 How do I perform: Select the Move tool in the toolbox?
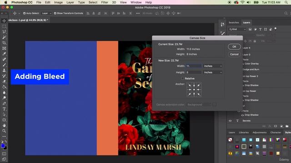(4, 21)
